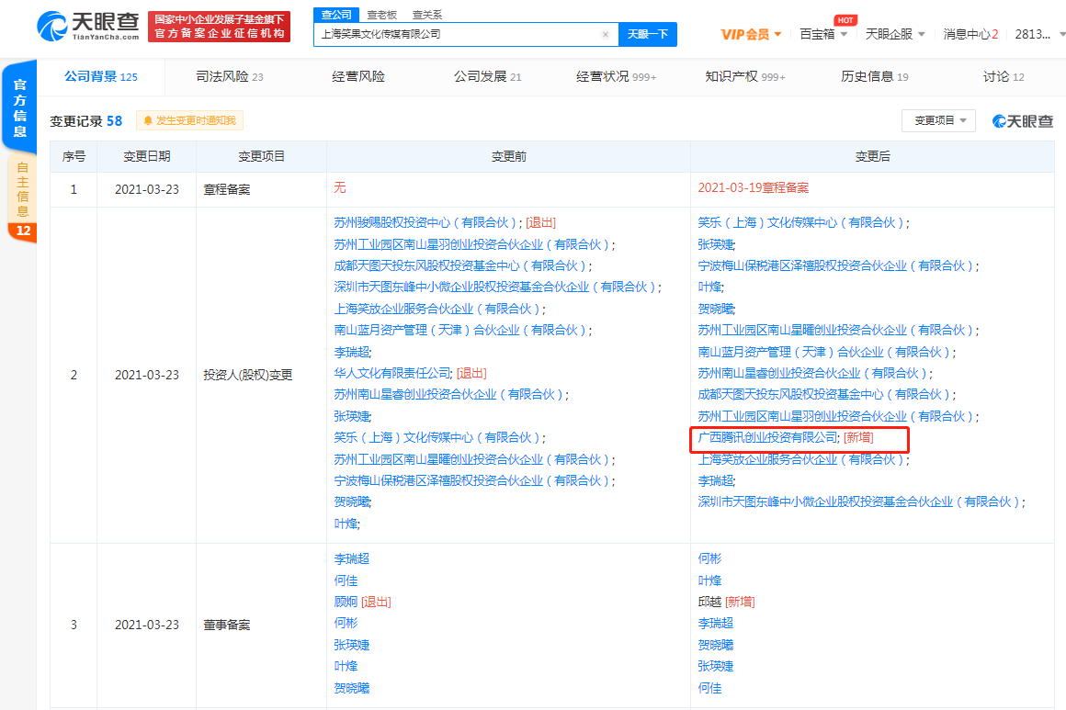Open 宁波梅山保税港区泽禧 link in 变更后 column
1066x710 pixels.
click(835, 265)
